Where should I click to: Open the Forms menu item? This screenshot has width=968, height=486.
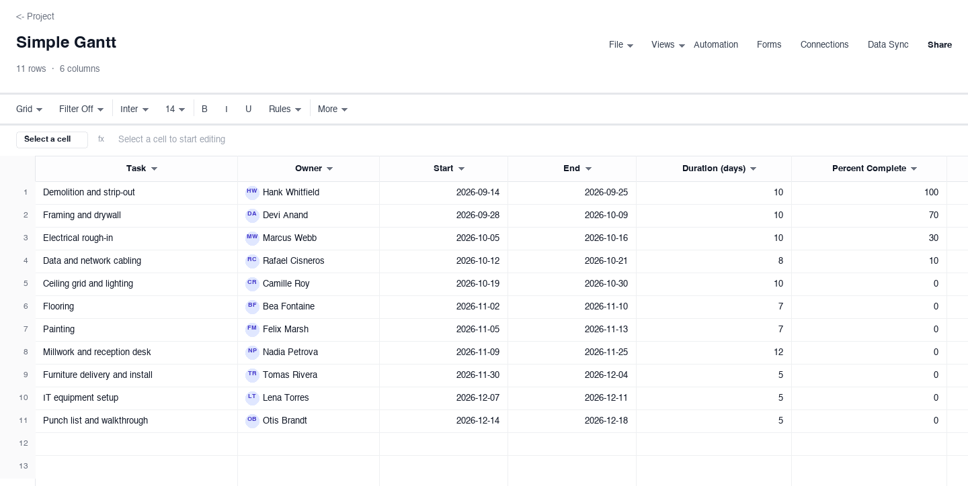coord(769,45)
